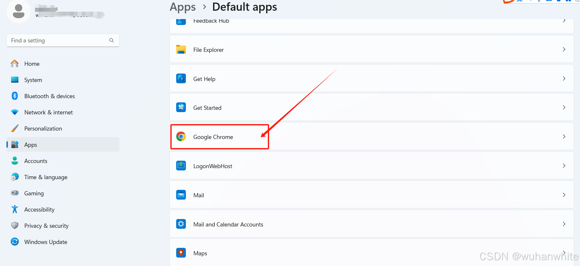580x266 pixels.
Task: Expand the Mail and Calendar Accounts chevron
Action: click(x=564, y=224)
